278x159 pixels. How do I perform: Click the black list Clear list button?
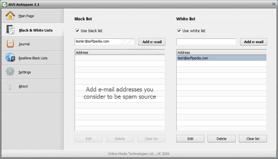pos(151,139)
